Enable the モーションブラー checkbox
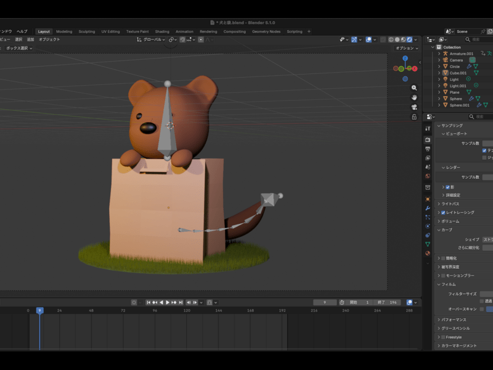 [443, 276]
